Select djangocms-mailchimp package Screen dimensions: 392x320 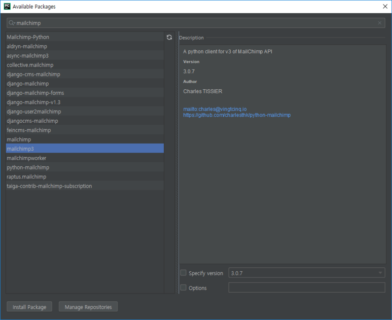[x=85, y=121]
